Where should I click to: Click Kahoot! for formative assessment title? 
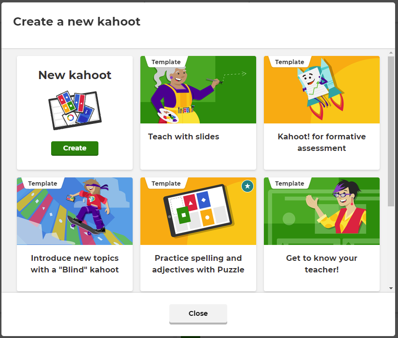coord(322,142)
